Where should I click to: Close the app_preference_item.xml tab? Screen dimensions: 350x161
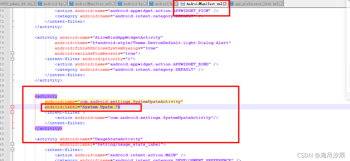(281, 3)
